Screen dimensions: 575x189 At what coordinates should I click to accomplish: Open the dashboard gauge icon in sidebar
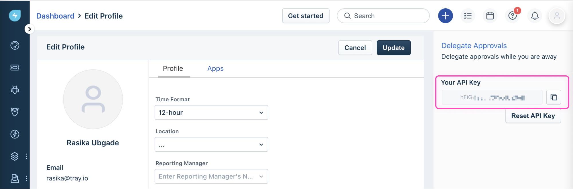point(15,45)
